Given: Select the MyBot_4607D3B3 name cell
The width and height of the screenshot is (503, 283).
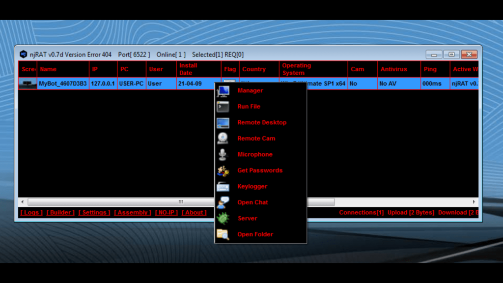Looking at the screenshot, I should pyautogui.click(x=63, y=84).
